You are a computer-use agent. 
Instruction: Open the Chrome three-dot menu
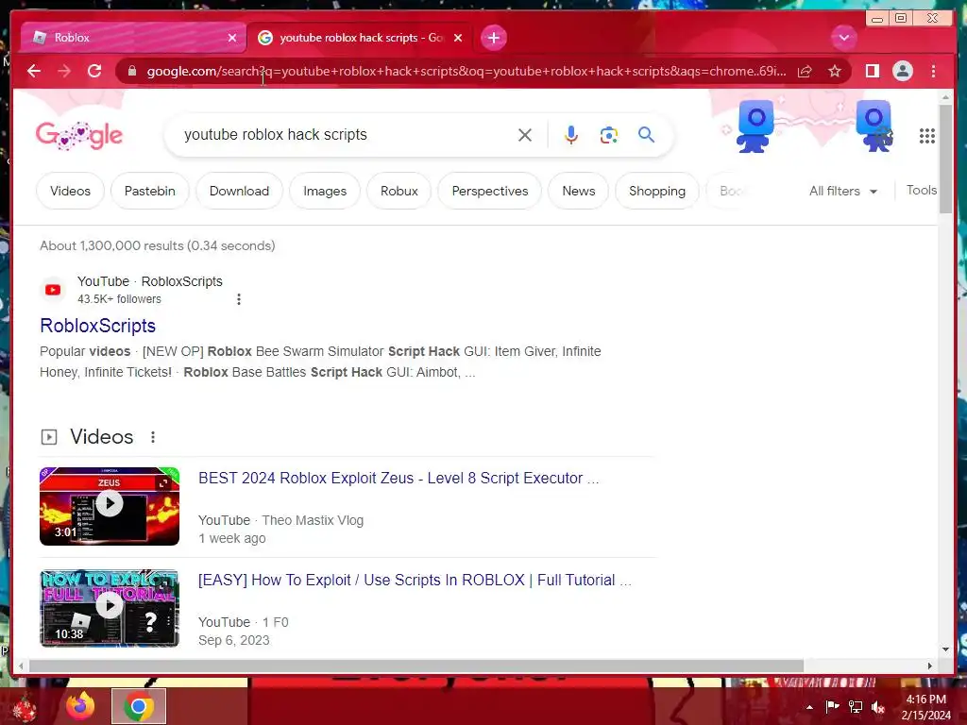tap(933, 71)
